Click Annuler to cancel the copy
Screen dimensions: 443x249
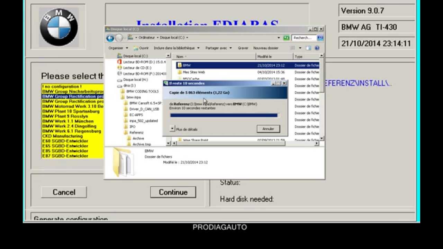click(268, 129)
